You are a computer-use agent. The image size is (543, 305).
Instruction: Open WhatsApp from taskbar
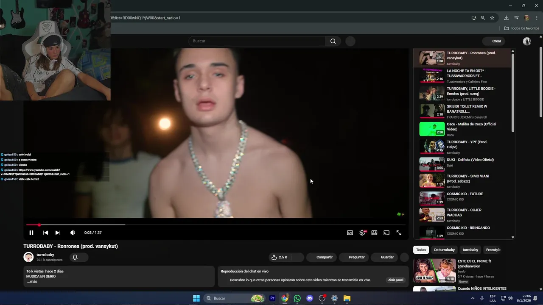[297, 298]
